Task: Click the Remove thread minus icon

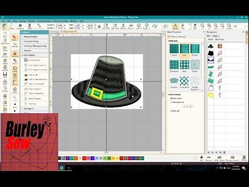Action: click(x=209, y=158)
